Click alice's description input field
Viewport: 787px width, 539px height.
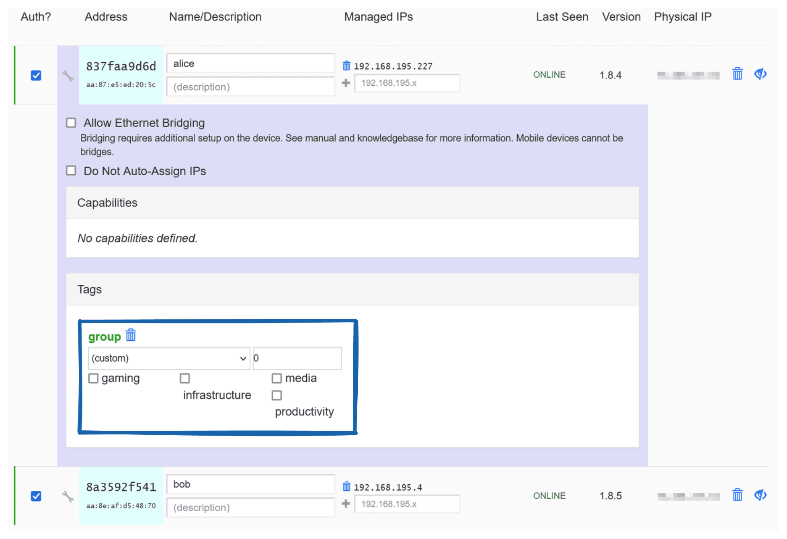250,86
